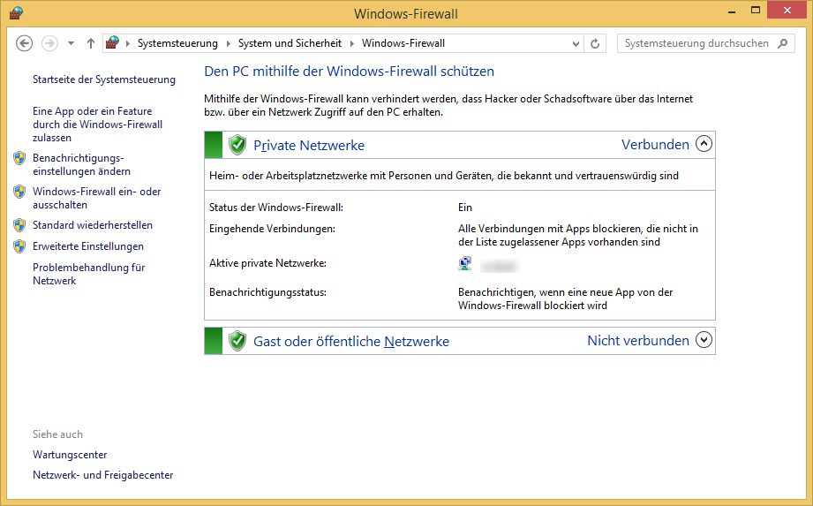This screenshot has height=506, width=813.
Task: Click green shield icon of Private Netzwerke
Action: click(x=237, y=145)
